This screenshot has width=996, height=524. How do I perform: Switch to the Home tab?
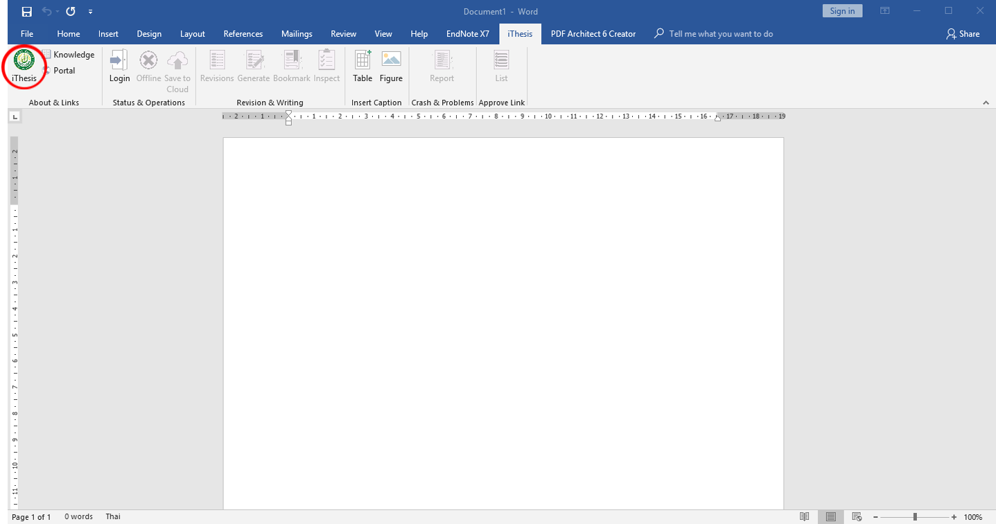69,34
